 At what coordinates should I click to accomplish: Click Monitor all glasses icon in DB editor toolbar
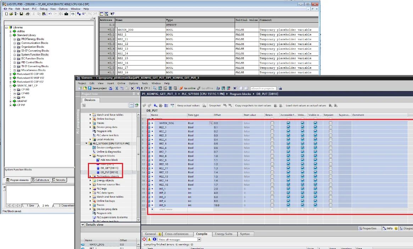click(172, 105)
